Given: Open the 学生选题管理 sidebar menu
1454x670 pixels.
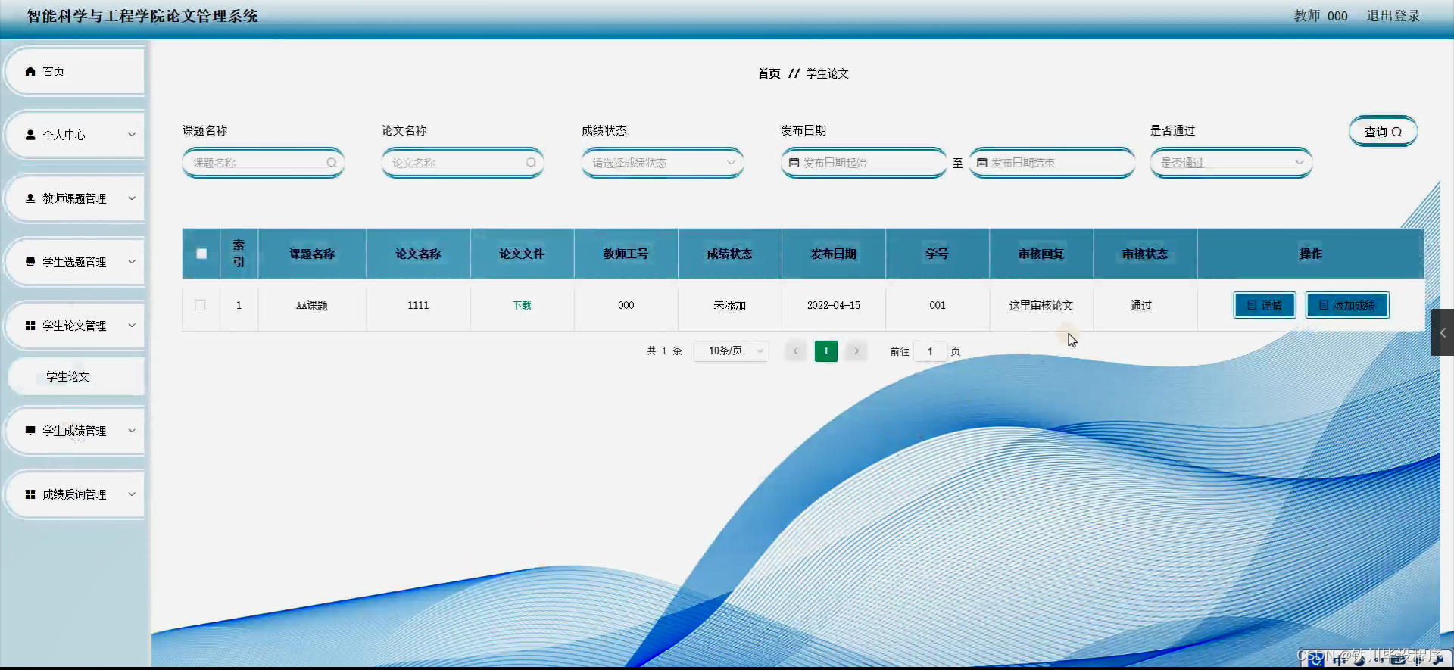Looking at the screenshot, I should tap(74, 262).
